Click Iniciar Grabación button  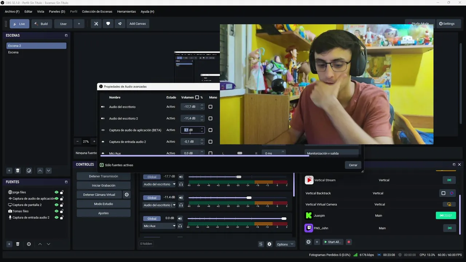(103, 185)
